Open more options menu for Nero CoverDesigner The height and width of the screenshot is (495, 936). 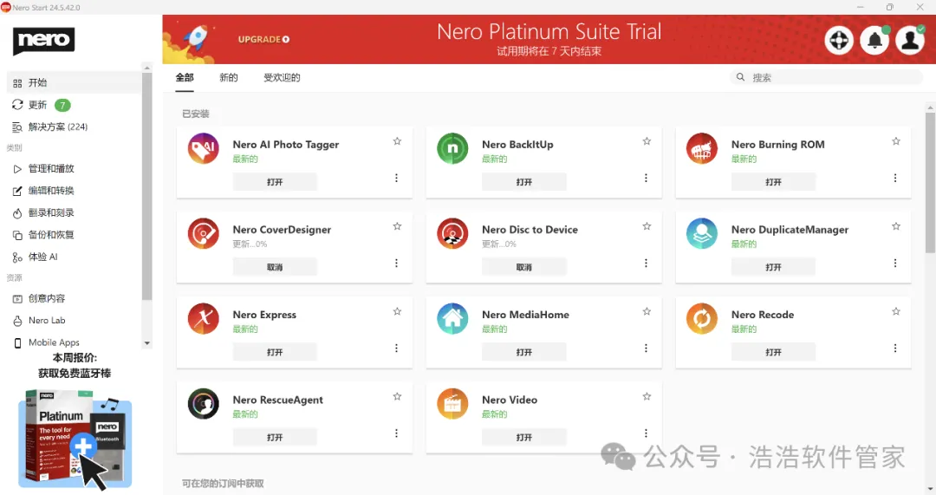tap(396, 263)
